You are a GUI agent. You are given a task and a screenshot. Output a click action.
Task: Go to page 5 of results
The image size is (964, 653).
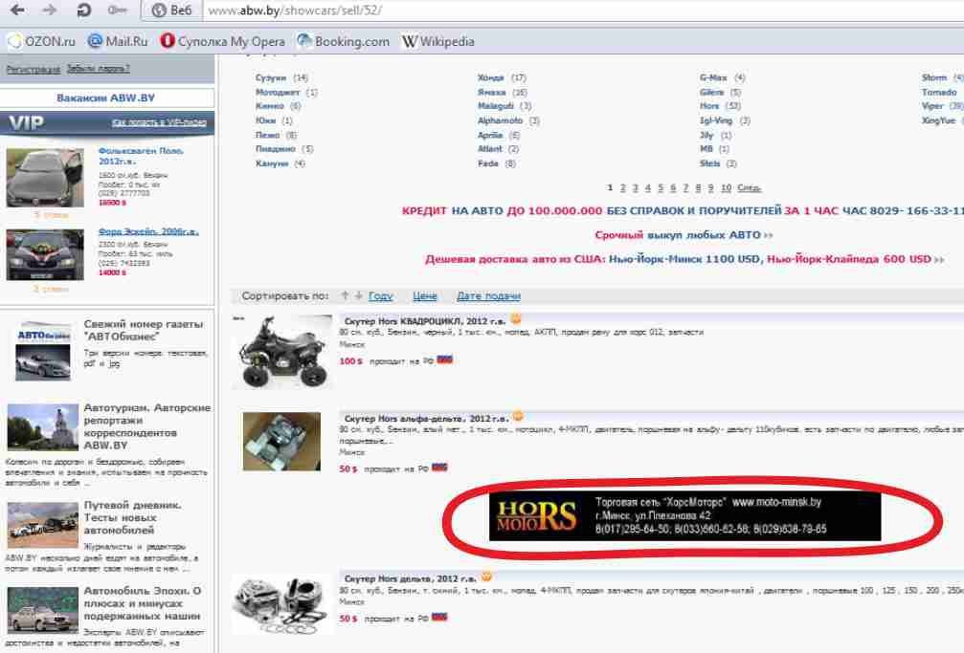[661, 188]
